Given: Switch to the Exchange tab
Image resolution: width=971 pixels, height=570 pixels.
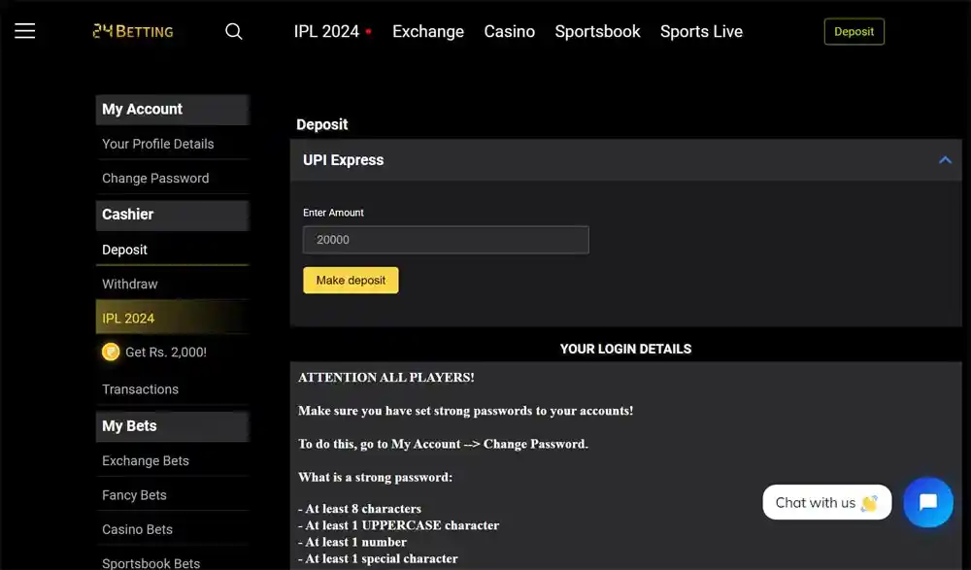Looking at the screenshot, I should [427, 31].
